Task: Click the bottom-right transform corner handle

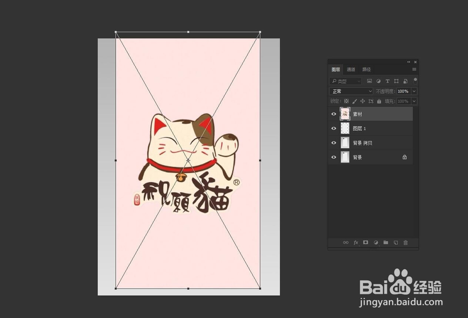Action: [260, 289]
